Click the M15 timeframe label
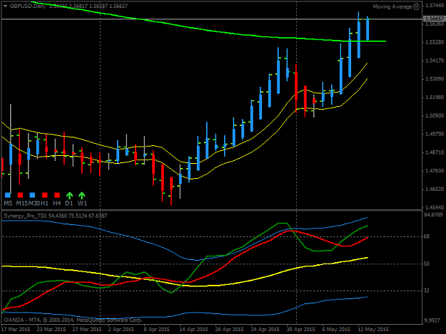Screen dimensions: 446x334 click(x=21, y=203)
